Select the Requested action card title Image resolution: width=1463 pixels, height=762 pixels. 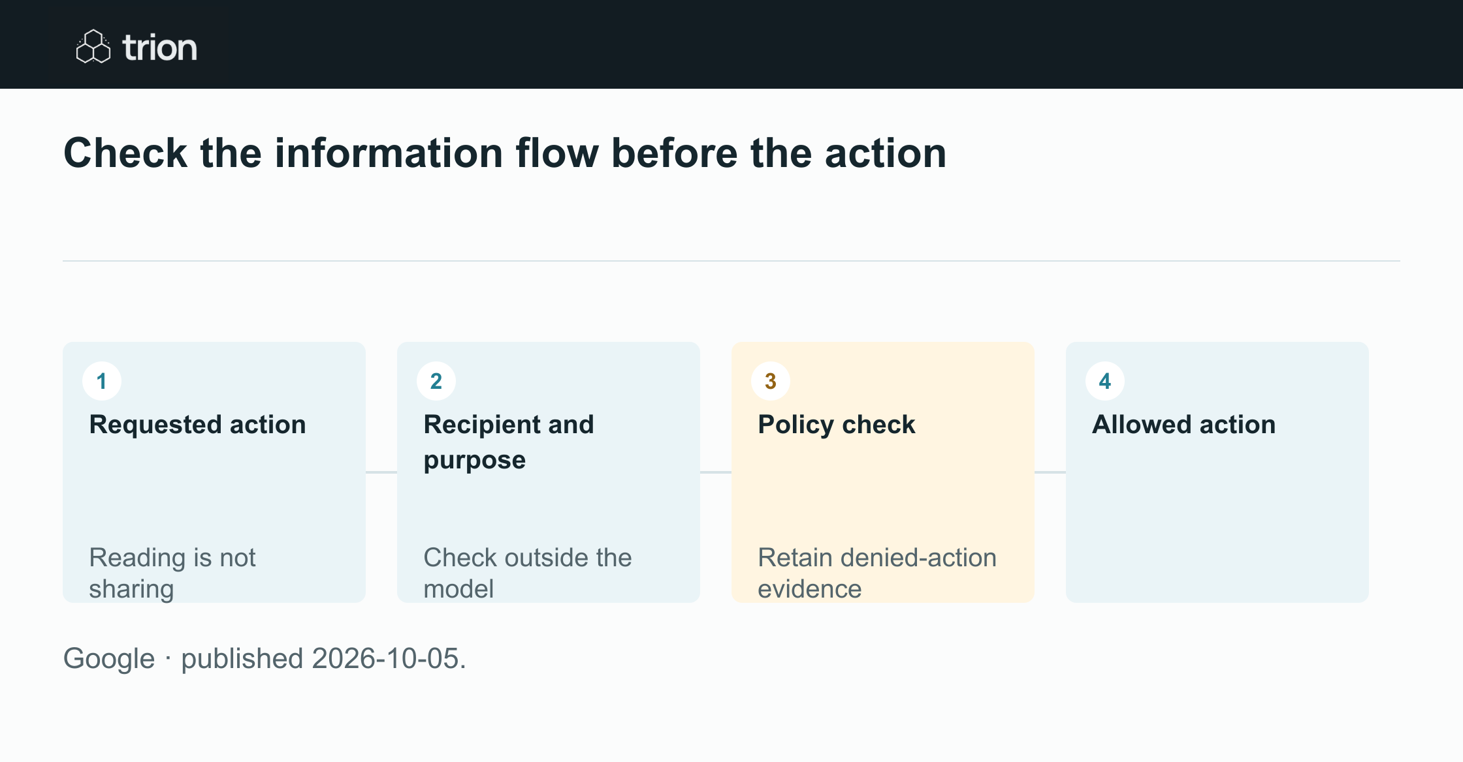click(197, 425)
